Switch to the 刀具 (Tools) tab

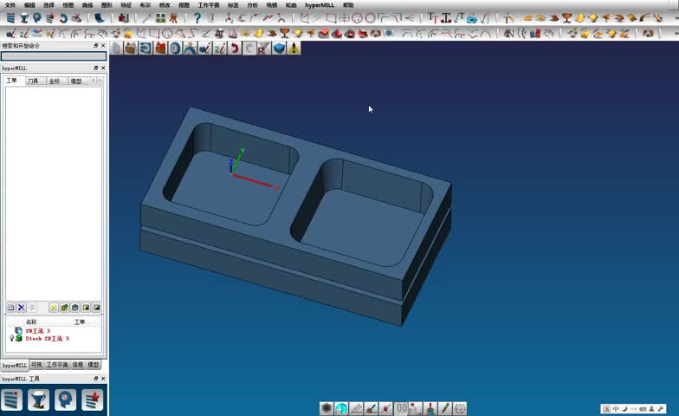click(x=32, y=81)
